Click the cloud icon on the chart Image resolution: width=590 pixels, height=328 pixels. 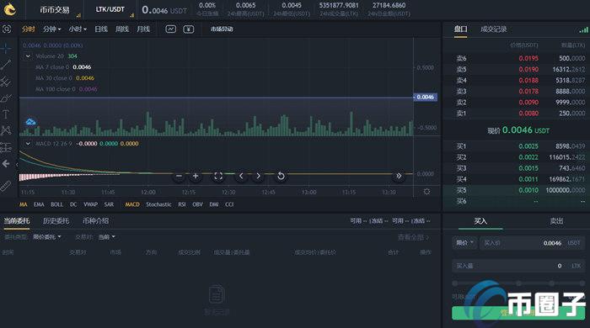tap(30, 122)
